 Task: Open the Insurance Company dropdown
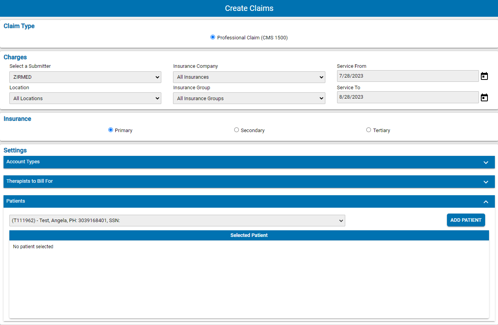[x=249, y=77]
